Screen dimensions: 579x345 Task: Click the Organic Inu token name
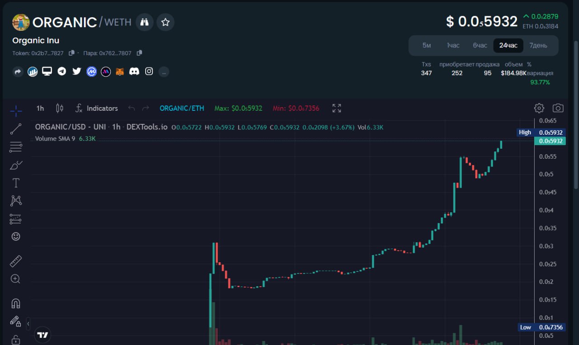tap(36, 40)
